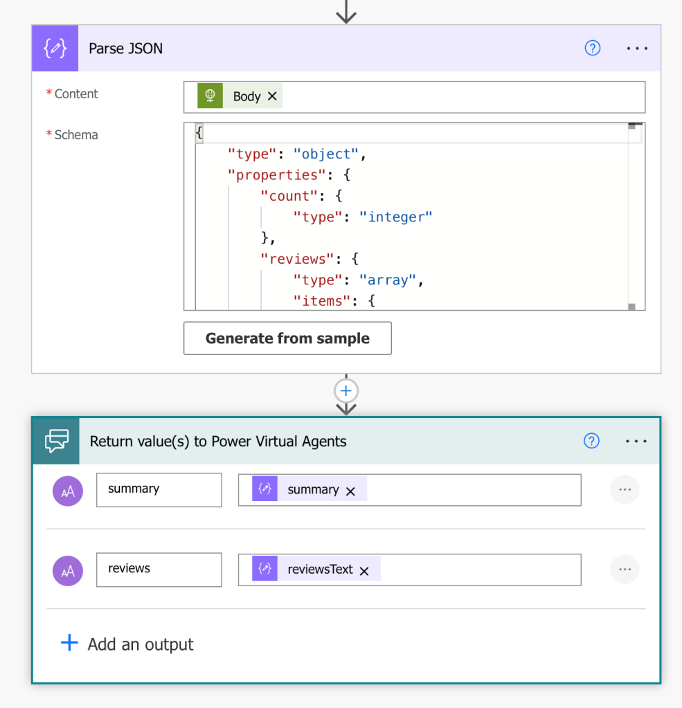This screenshot has width=682, height=708.
Task: Remove the reviewsText token from value
Action: (364, 571)
